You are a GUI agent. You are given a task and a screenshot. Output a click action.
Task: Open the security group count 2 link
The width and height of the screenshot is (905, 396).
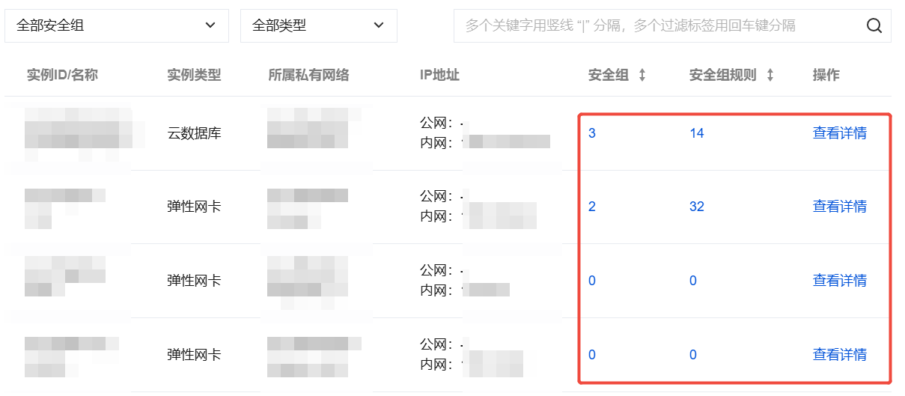tap(592, 207)
